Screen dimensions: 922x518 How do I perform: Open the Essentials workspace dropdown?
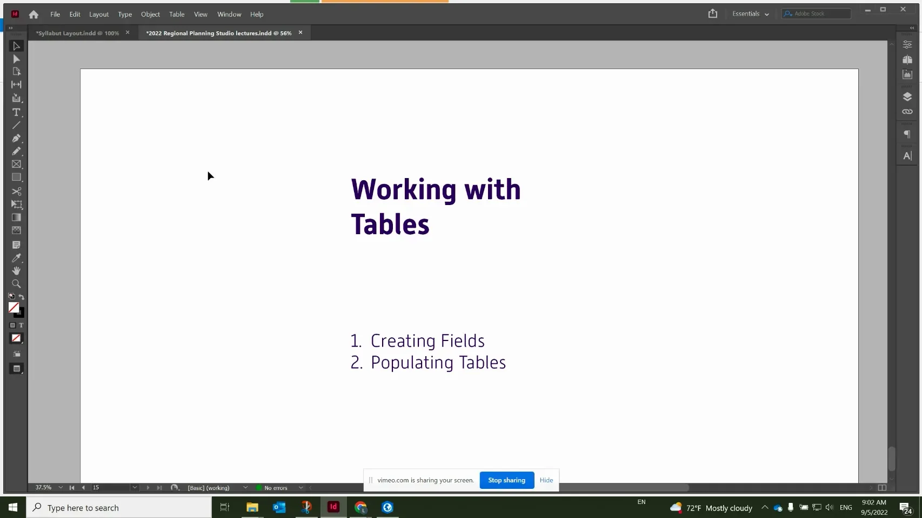(x=750, y=13)
